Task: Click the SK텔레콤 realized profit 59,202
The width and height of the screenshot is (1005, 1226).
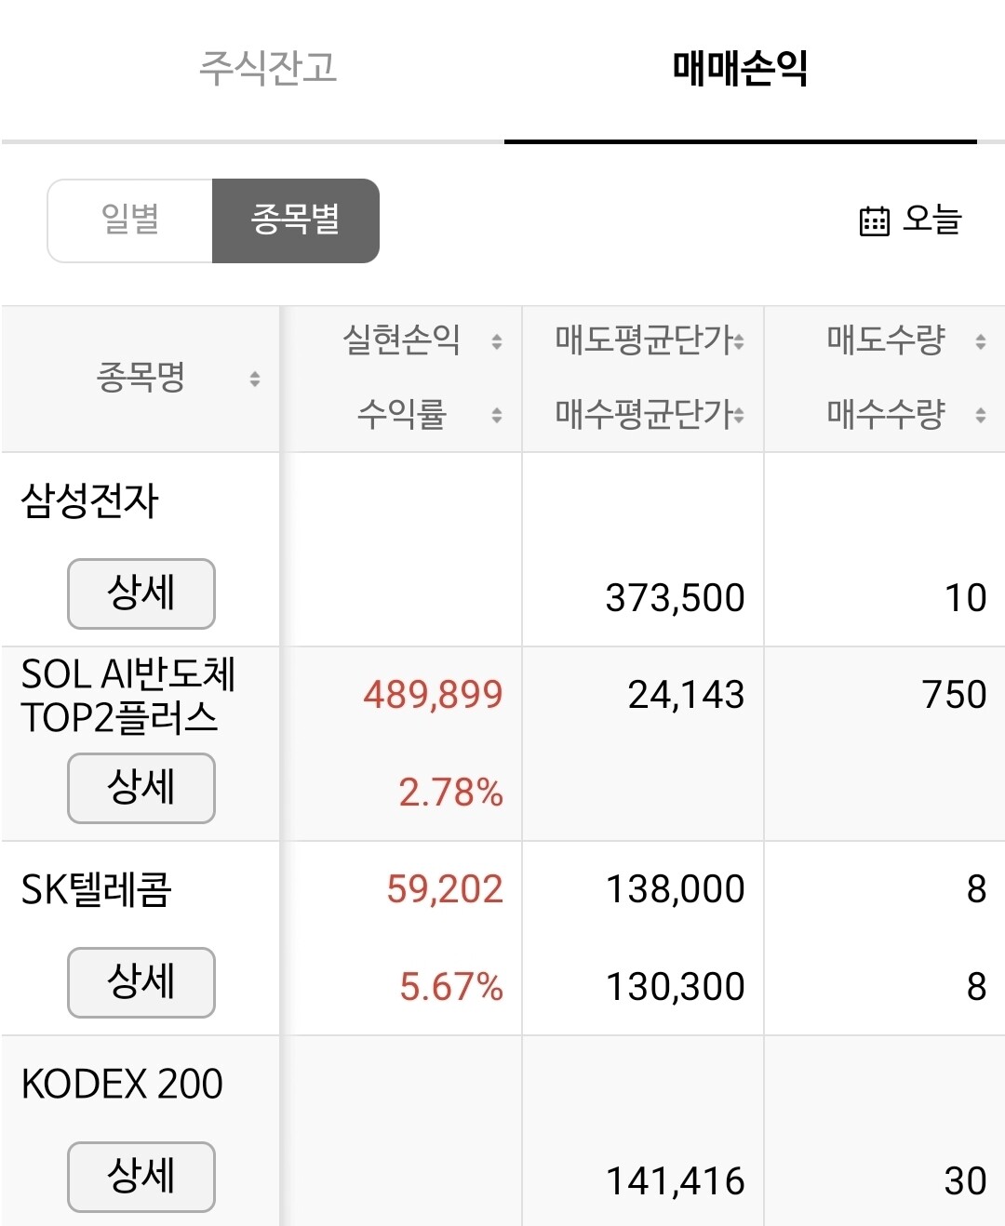Action: tap(445, 889)
